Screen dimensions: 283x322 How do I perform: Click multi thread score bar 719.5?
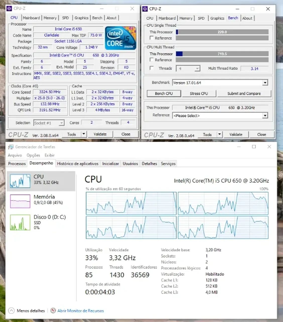click(222, 54)
